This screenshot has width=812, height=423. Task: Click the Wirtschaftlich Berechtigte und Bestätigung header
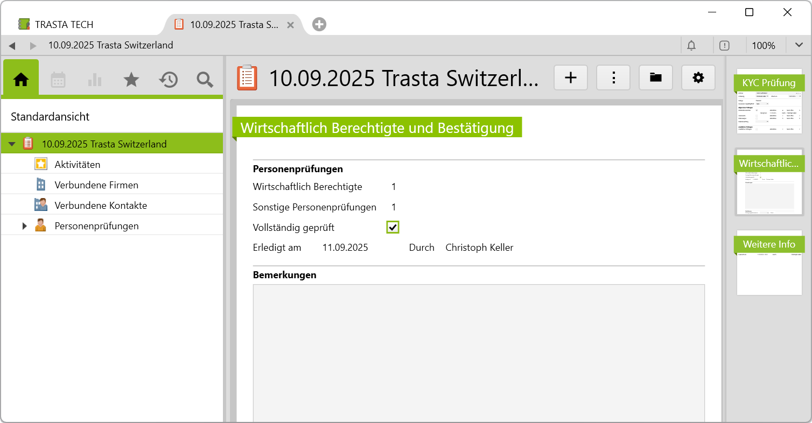pyautogui.click(x=377, y=128)
